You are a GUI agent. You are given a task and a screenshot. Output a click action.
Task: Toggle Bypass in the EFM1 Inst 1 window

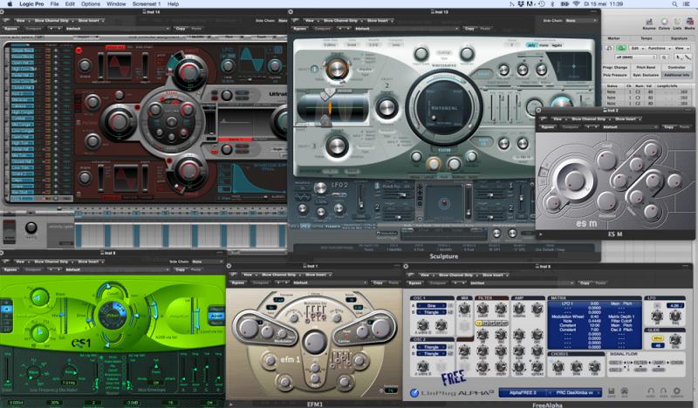click(x=238, y=283)
